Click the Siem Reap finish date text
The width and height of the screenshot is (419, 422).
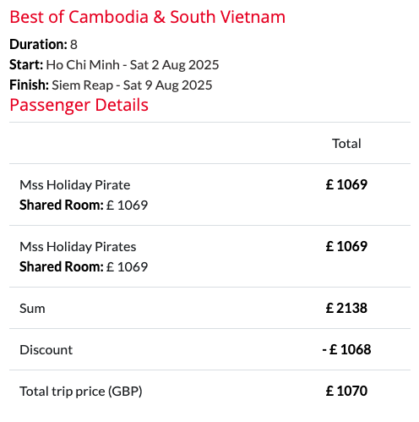(x=132, y=85)
